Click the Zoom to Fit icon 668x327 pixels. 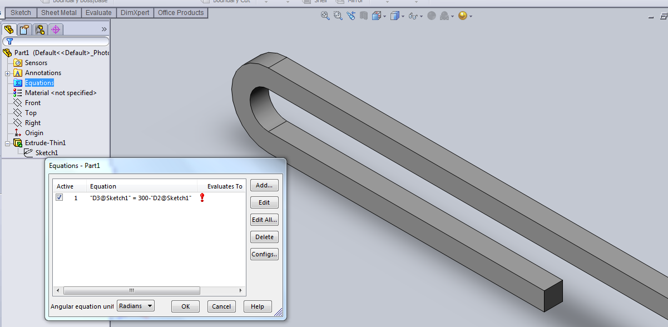click(325, 16)
